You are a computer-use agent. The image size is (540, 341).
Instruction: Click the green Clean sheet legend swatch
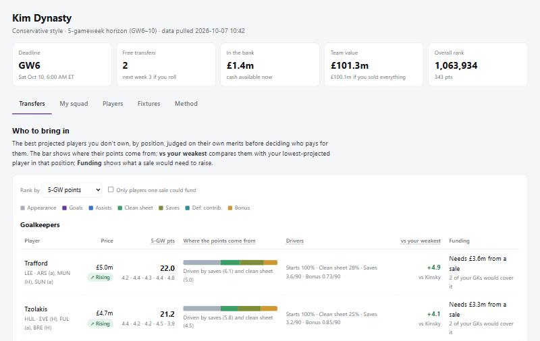(x=120, y=208)
